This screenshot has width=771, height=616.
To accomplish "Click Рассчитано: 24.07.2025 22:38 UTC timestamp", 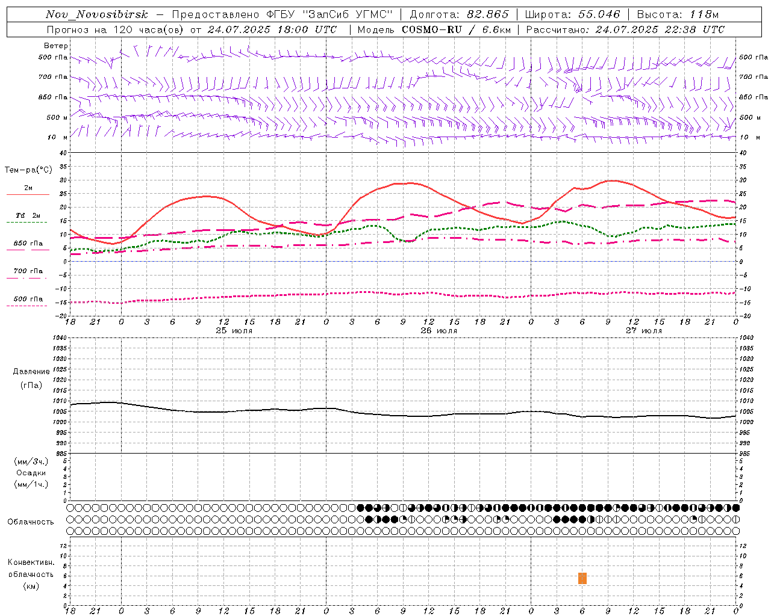I will tap(625, 29).
